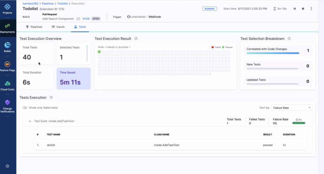This screenshot has height=174, width=324.
Task: Click the Start time 6/11/2021 text
Action: tap(245, 9)
